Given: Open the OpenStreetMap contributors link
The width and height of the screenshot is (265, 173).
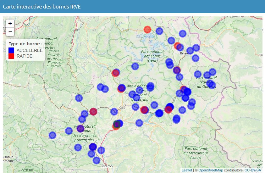Looking at the screenshot, I should pos(211,170).
